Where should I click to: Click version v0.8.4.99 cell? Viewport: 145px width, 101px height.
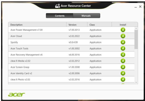[x=73, y=42]
